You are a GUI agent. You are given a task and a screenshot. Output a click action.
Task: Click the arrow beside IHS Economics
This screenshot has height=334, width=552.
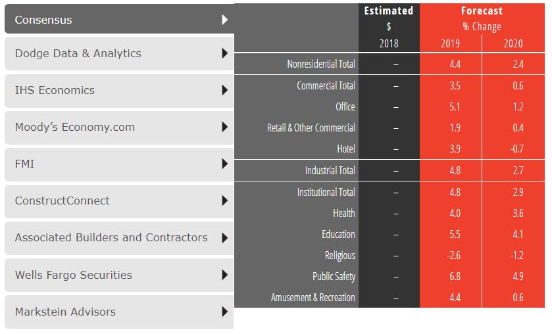[x=225, y=90]
